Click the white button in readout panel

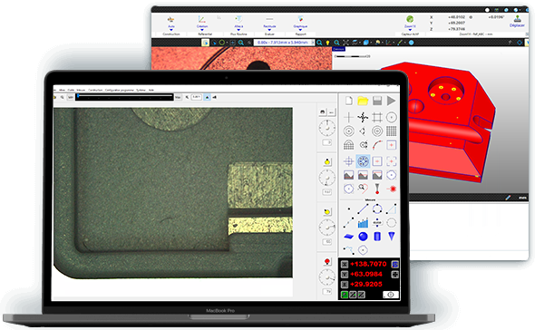pyautogui.click(x=391, y=294)
